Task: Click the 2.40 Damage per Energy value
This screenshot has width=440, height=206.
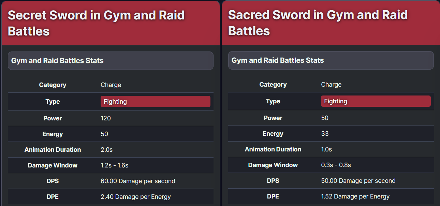Action: pos(136,197)
